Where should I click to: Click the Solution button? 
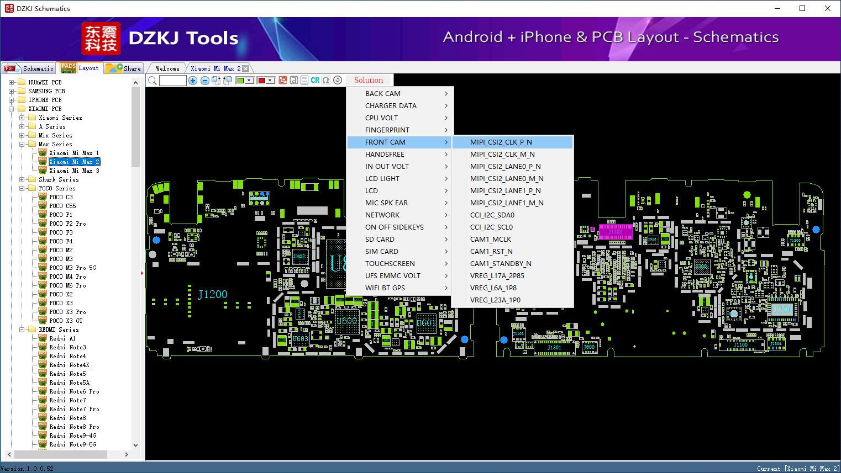point(369,80)
